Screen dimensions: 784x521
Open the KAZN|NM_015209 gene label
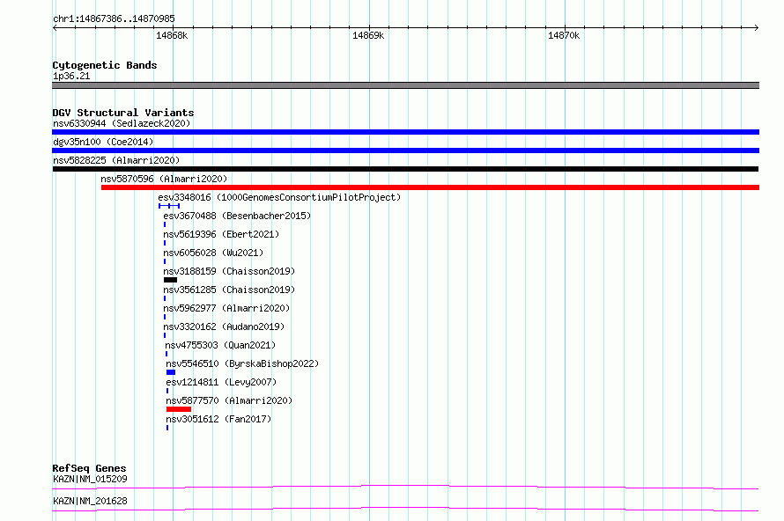[90, 479]
